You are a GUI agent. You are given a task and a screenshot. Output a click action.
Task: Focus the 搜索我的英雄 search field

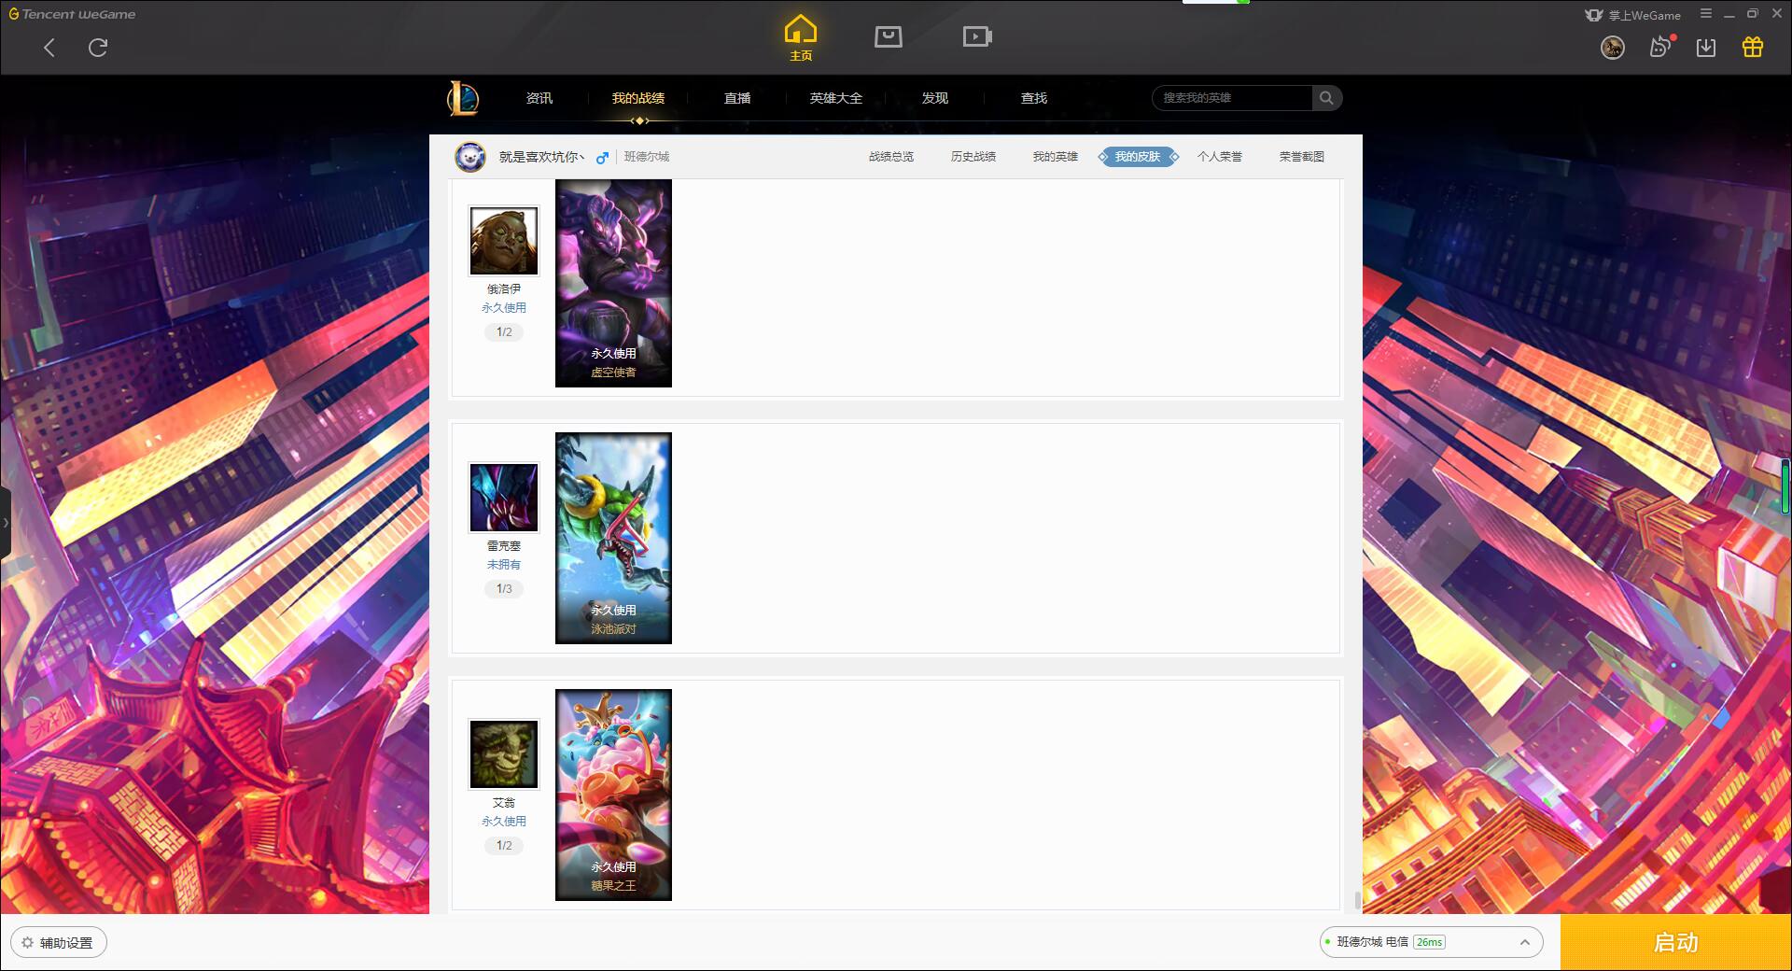coord(1232,98)
